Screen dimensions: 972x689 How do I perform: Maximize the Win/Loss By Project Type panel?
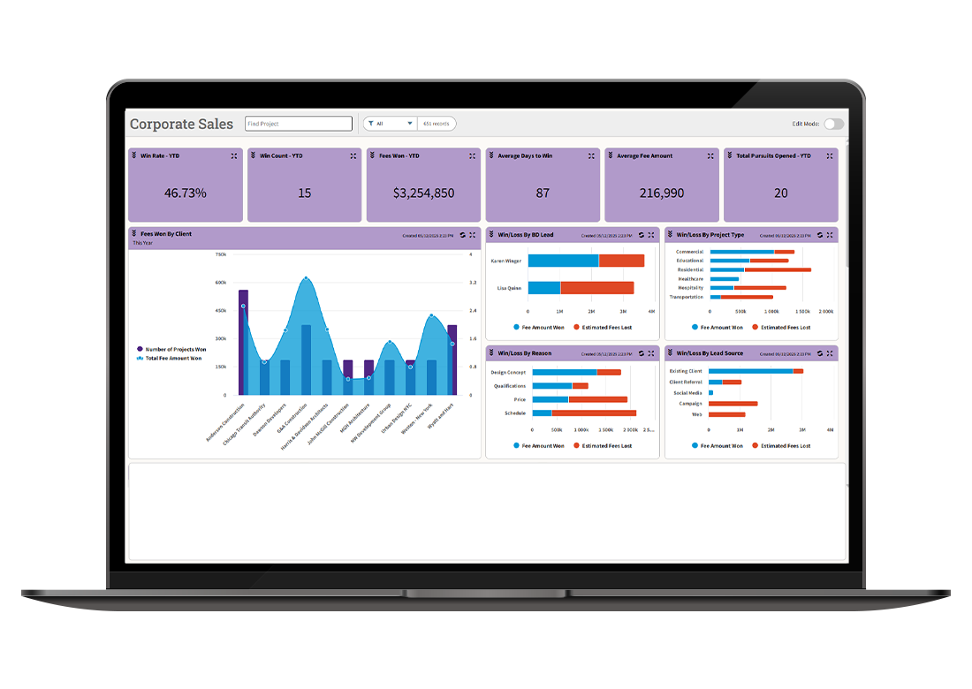(x=829, y=235)
